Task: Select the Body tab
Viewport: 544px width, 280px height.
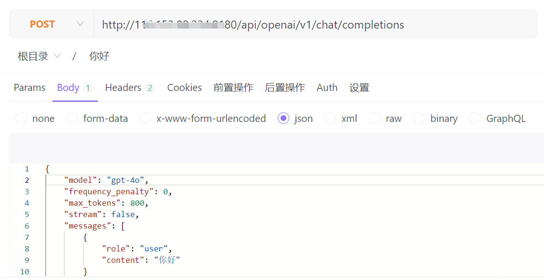Action: tap(68, 88)
